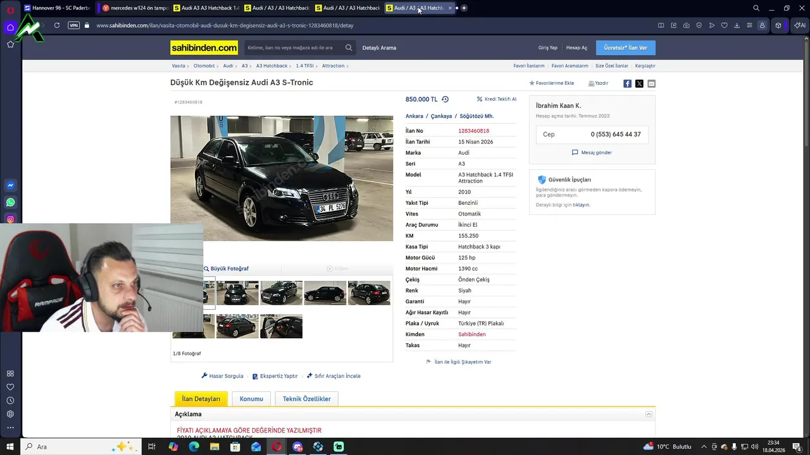Share the listing on X

pos(639,83)
